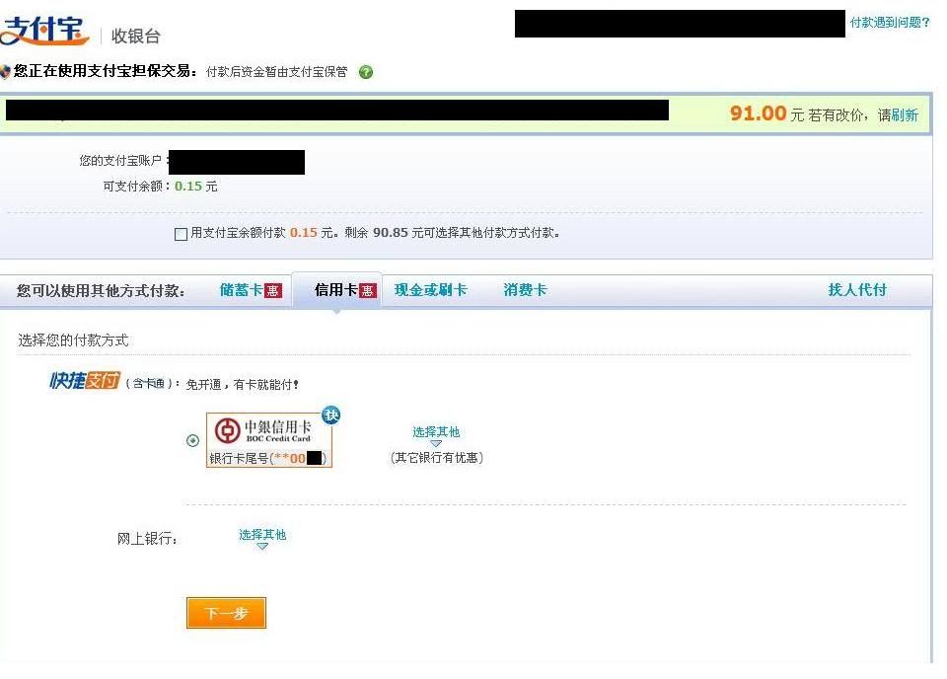Expand 选择其他 next to 网上银行

pyautogui.click(x=262, y=535)
